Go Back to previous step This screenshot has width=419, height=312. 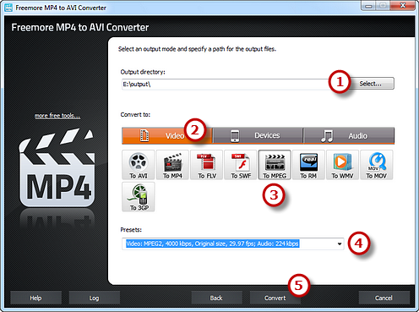click(216, 298)
